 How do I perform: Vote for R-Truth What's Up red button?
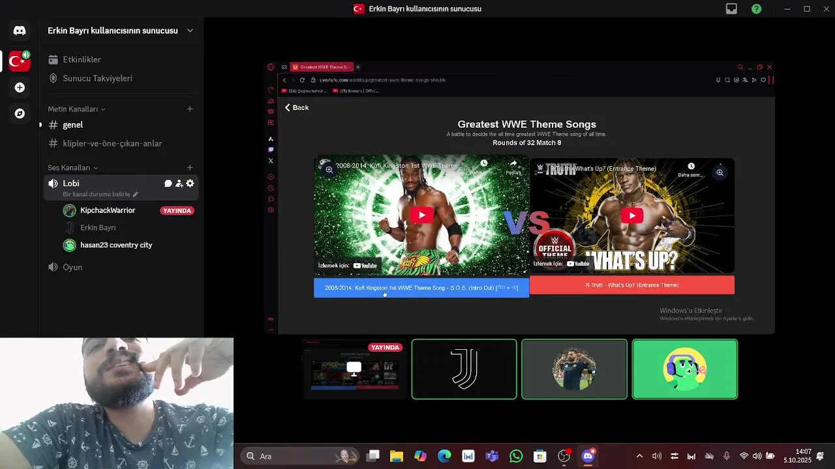click(x=632, y=285)
